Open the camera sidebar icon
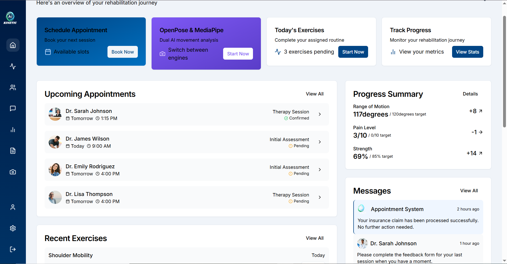 tap(13, 172)
